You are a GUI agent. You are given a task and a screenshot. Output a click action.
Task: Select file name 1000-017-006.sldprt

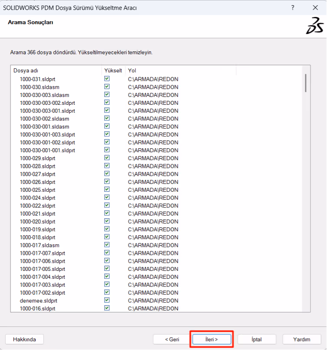(43, 261)
